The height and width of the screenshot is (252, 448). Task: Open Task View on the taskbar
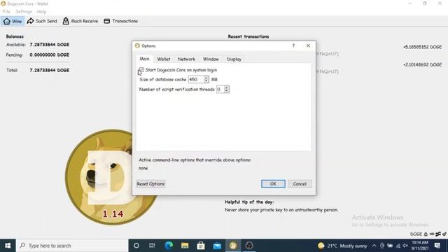pos(152,246)
